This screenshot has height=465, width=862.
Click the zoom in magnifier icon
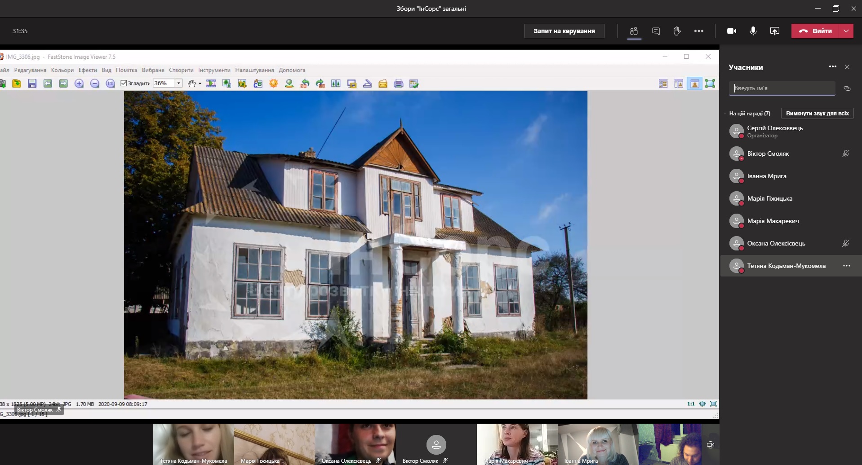[79, 83]
